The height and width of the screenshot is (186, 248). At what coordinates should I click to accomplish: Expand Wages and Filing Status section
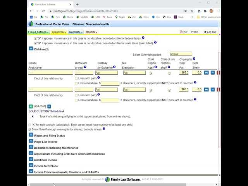[31, 135]
